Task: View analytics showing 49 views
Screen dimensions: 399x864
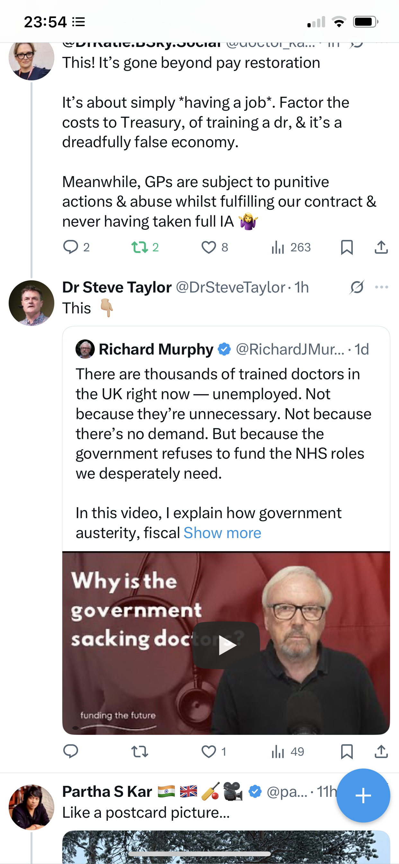Action: click(288, 751)
